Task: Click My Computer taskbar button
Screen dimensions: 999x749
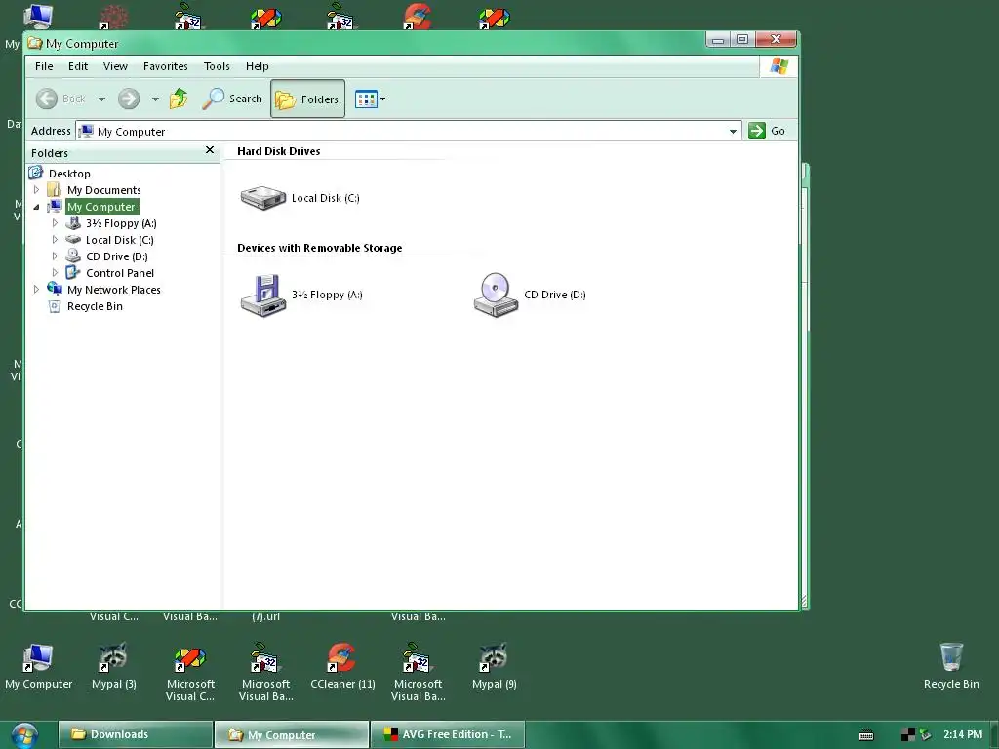Action: pyautogui.click(x=291, y=734)
